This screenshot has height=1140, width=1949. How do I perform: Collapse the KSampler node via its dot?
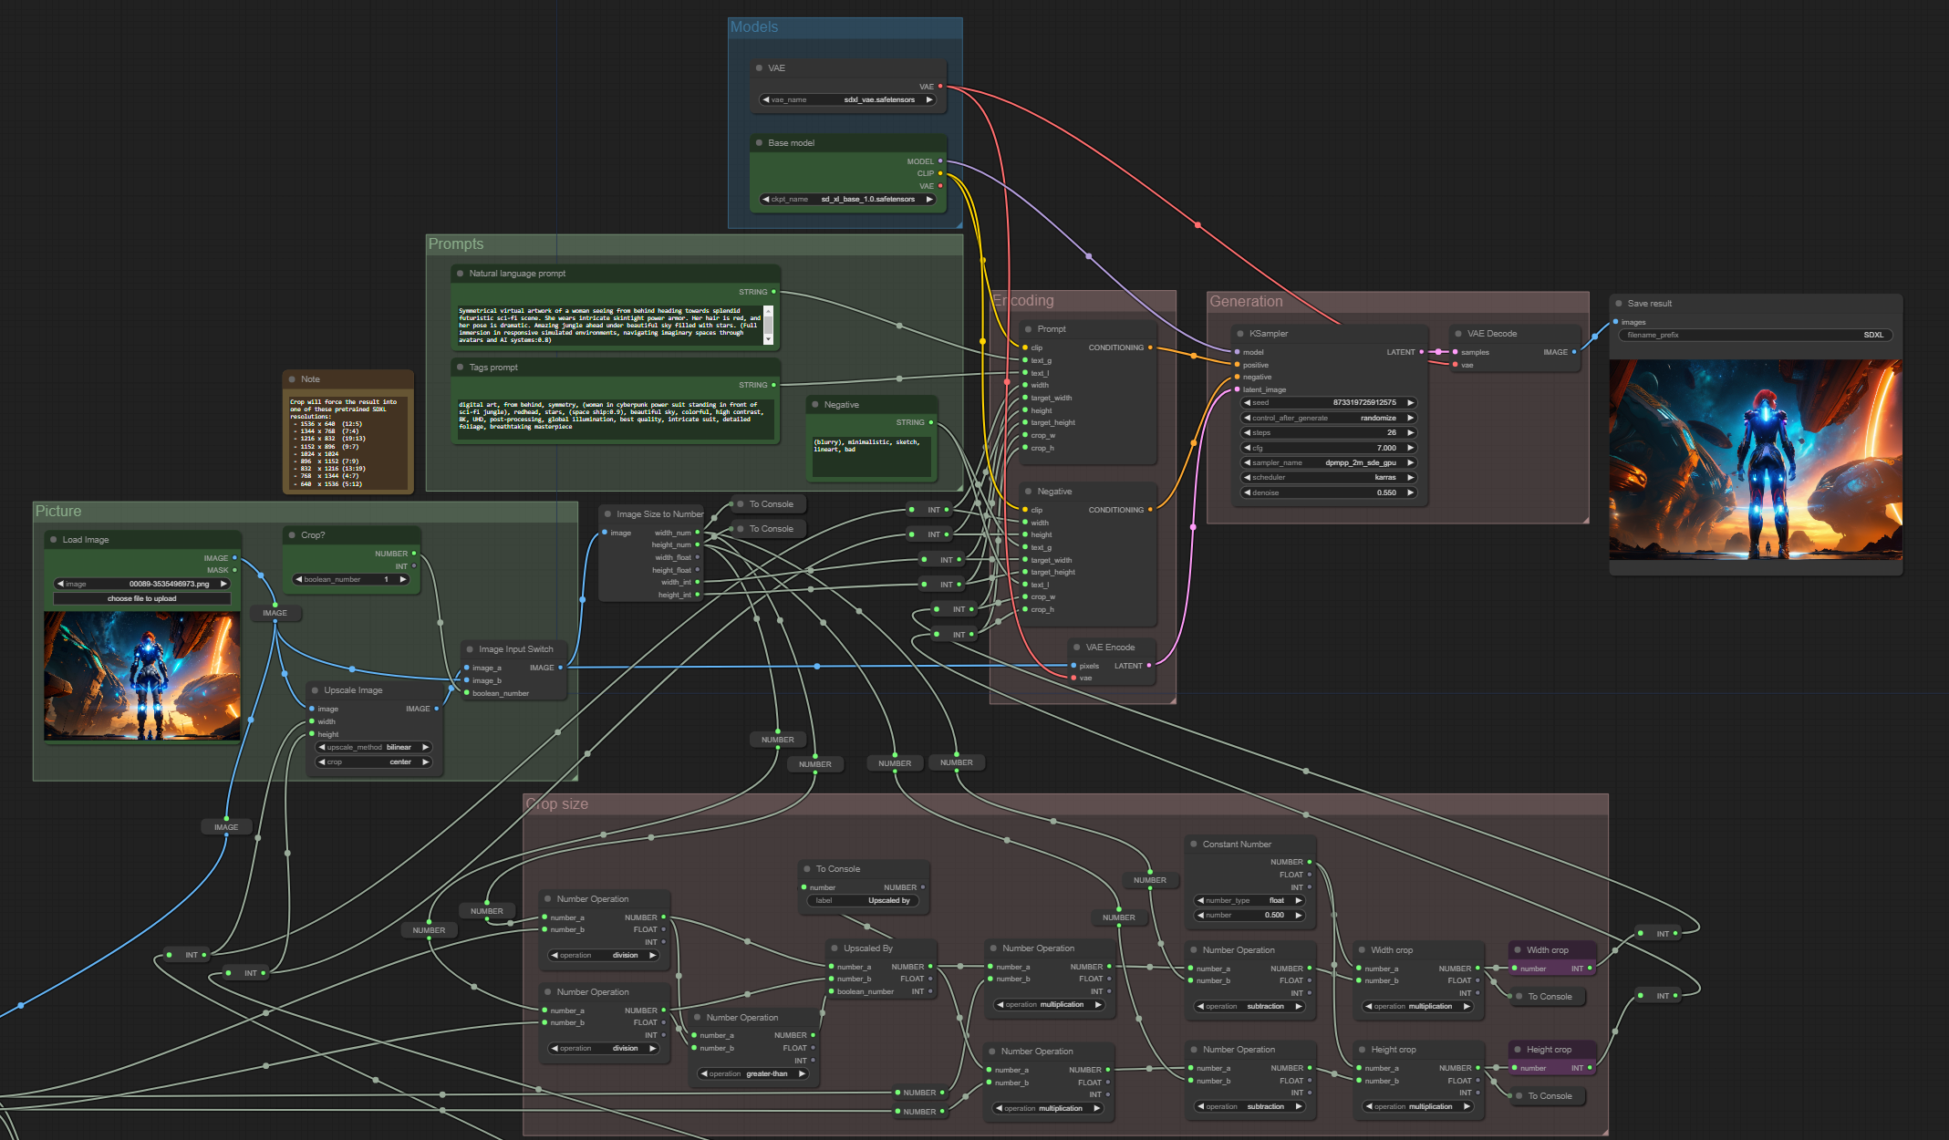coord(1240,334)
